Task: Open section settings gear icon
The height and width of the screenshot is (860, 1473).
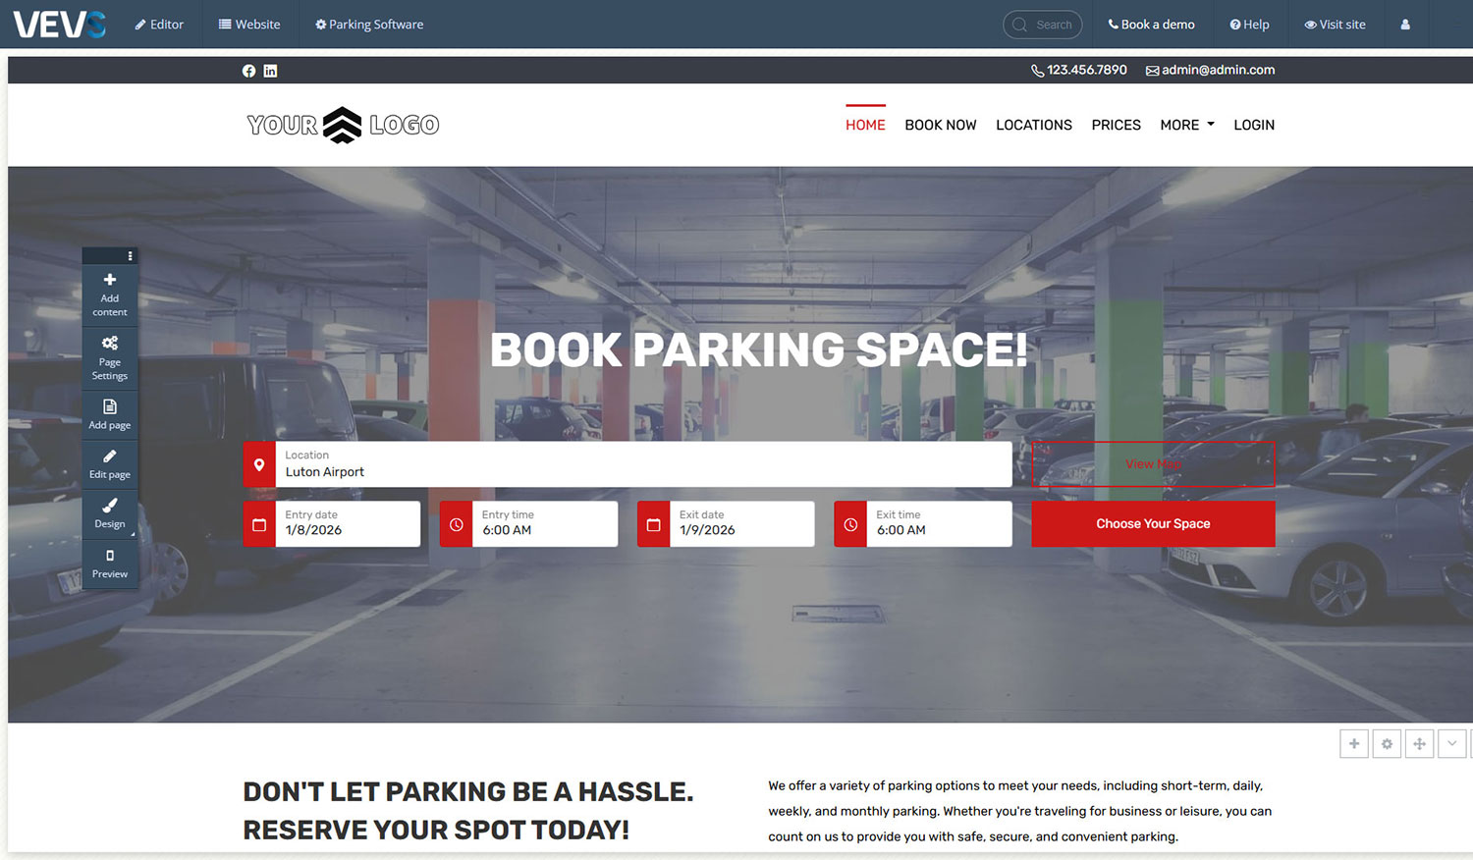Action: 1387,744
